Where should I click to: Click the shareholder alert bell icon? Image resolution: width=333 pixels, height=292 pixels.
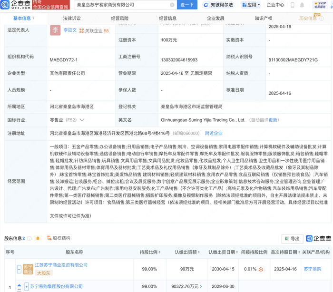pyautogui.click(x=38, y=238)
